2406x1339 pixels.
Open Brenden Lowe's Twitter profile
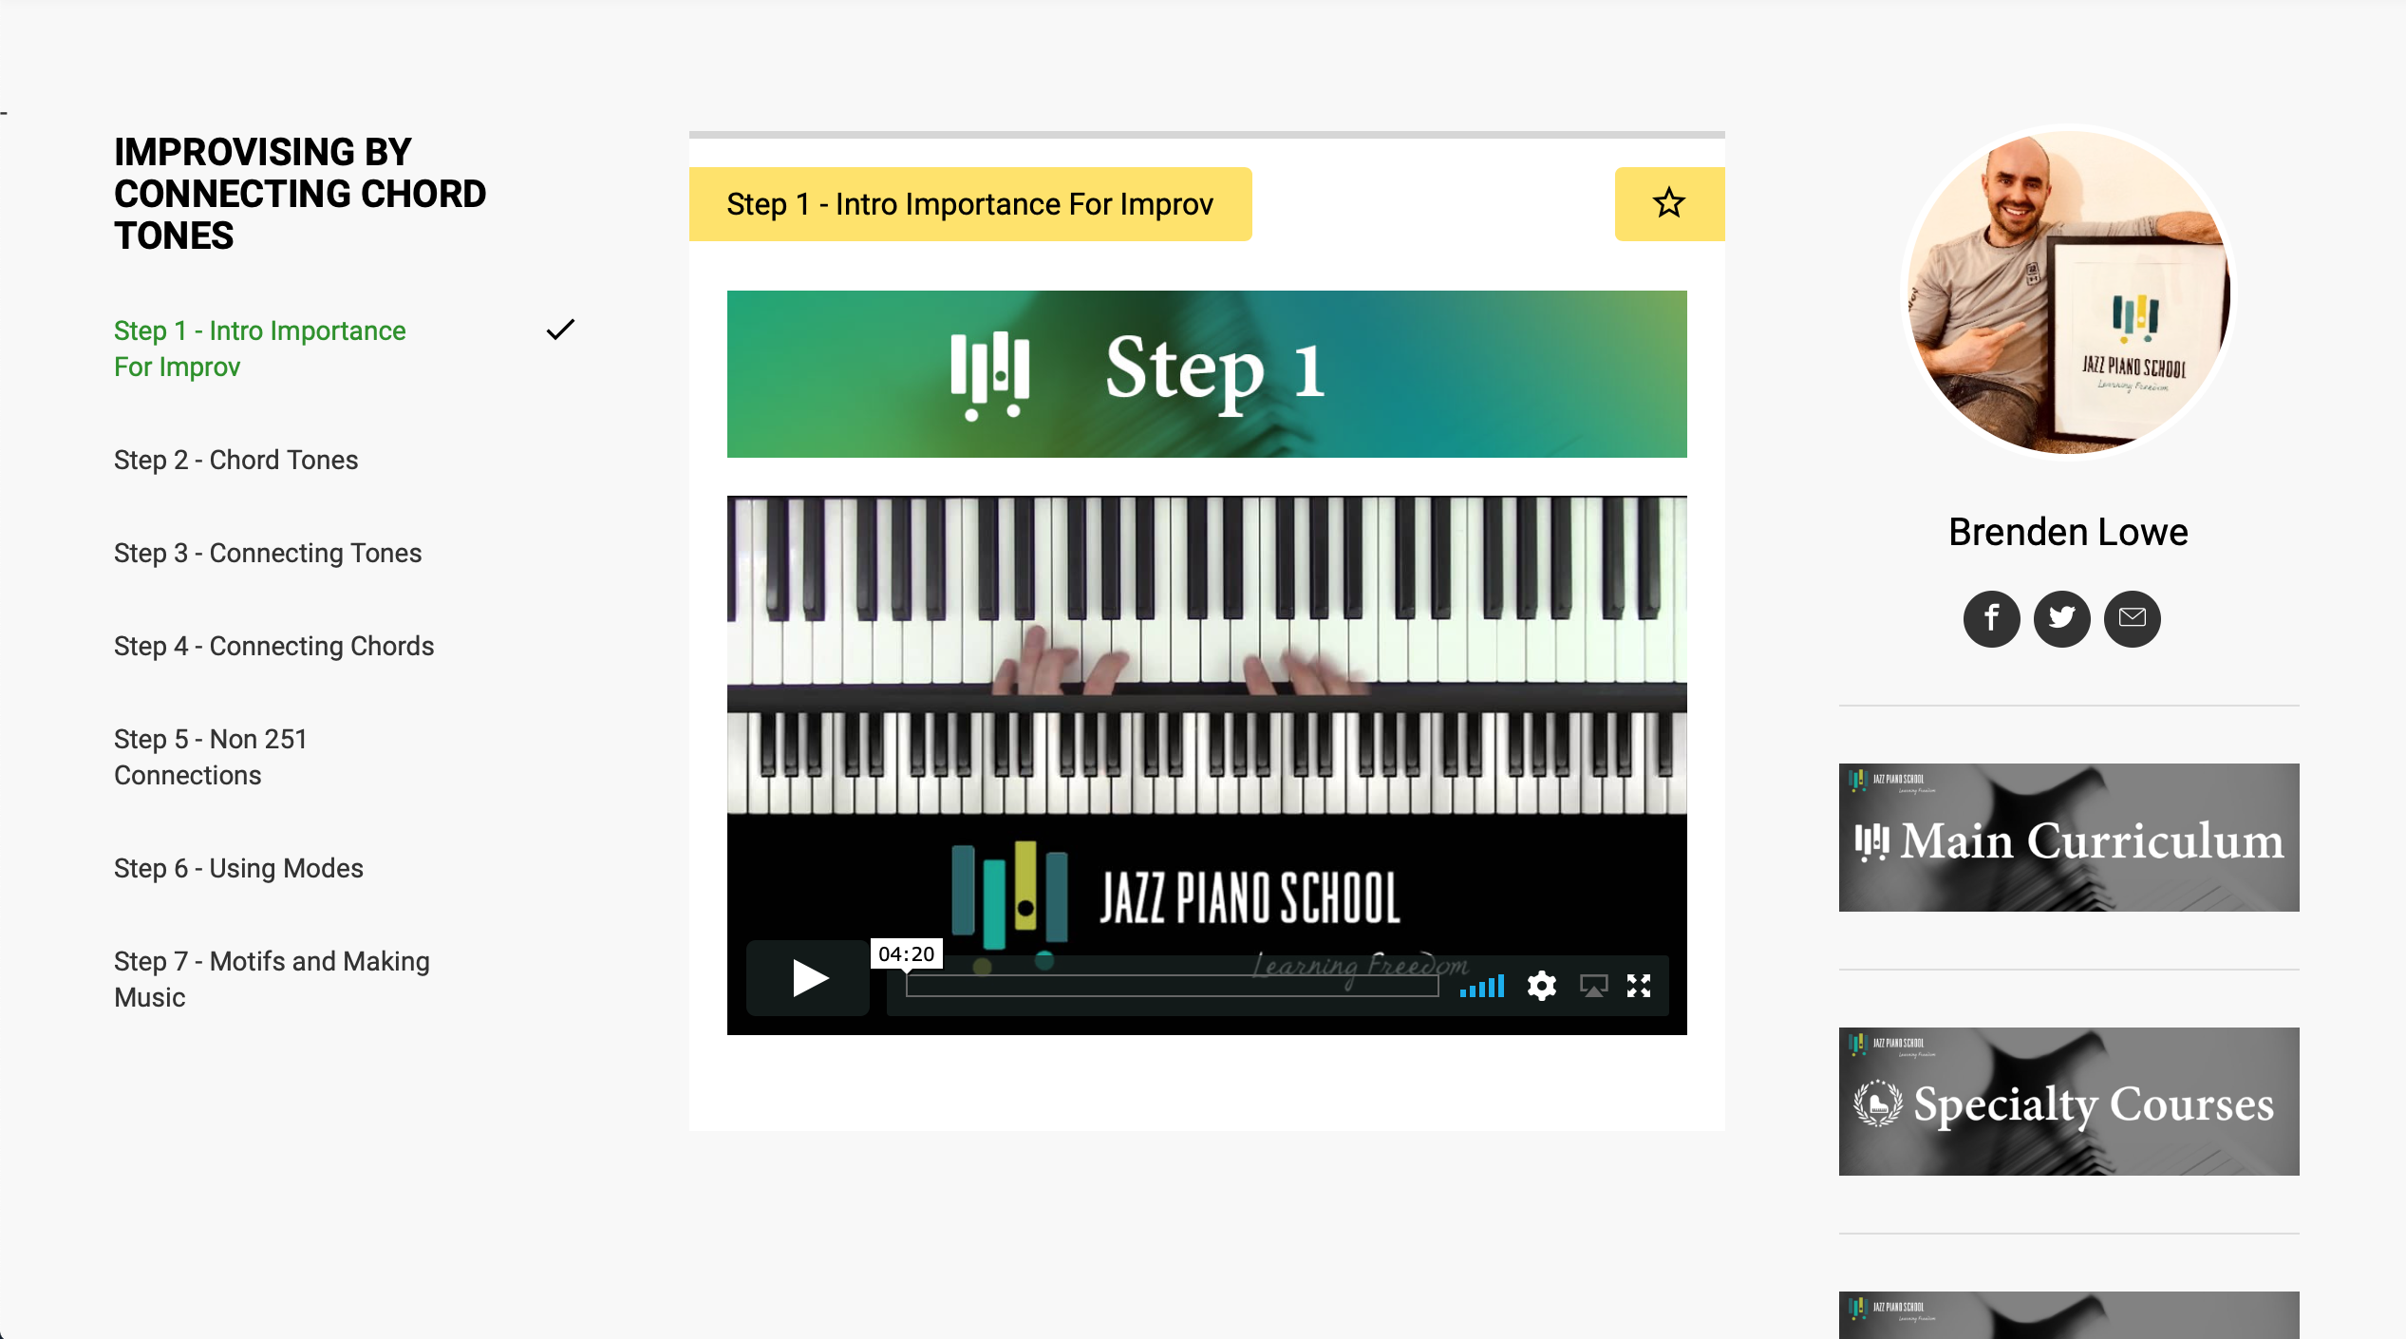2061,619
